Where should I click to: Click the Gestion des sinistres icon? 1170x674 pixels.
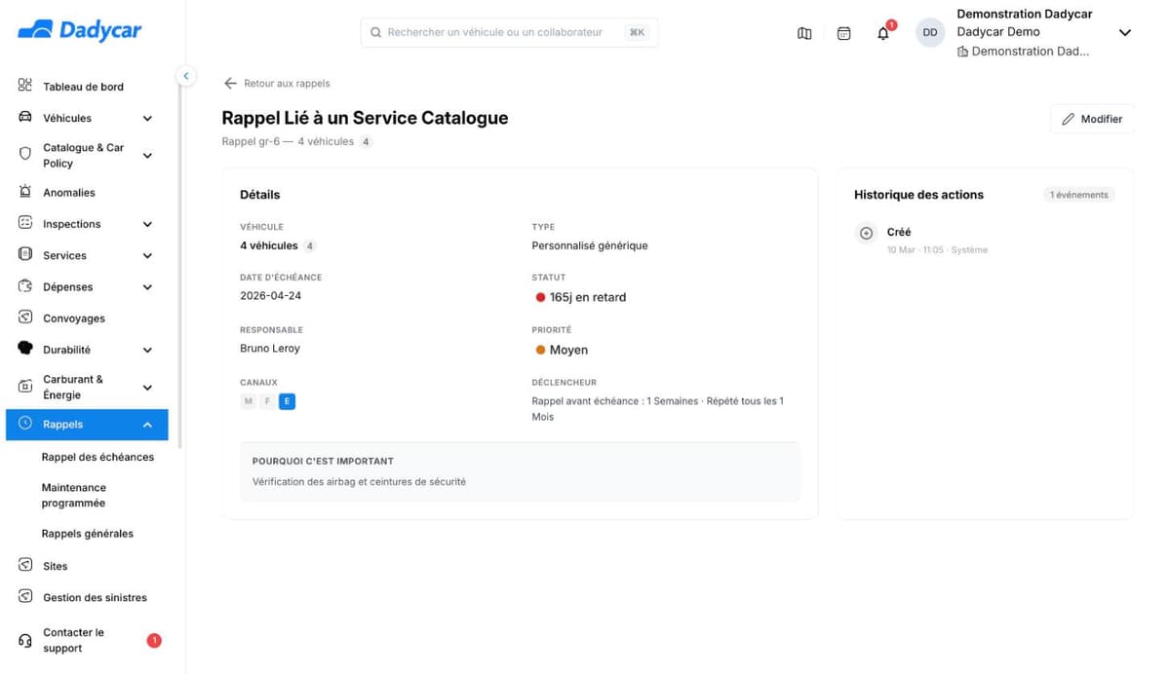pyautogui.click(x=25, y=597)
